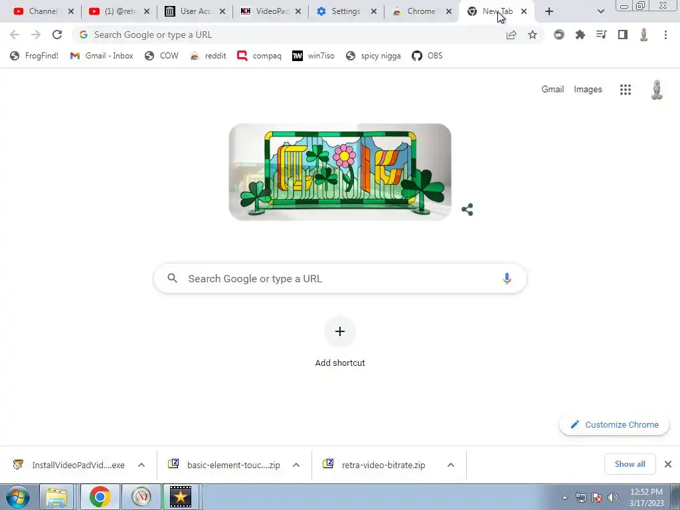Viewport: 680px width, 510px height.
Task: Open the win7iso bookmark
Action: (x=313, y=56)
